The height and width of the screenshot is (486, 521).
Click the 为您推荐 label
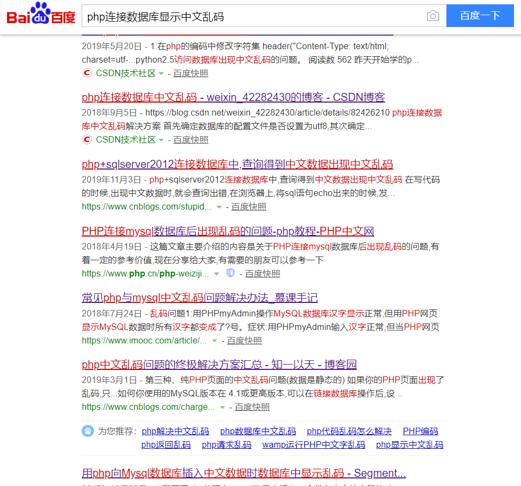tap(118, 431)
